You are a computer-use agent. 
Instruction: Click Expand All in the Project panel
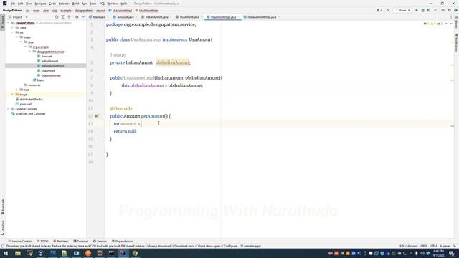point(63,17)
